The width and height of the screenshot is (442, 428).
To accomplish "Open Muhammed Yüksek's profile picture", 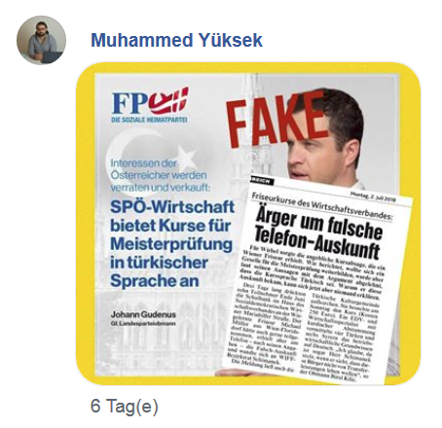I will (x=41, y=40).
